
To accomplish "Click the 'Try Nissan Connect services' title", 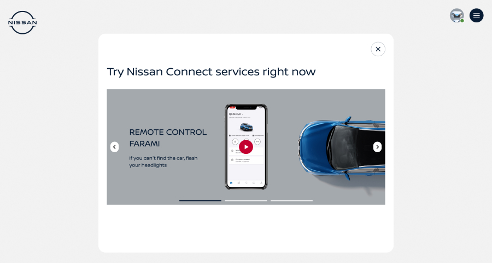I will point(211,71).
